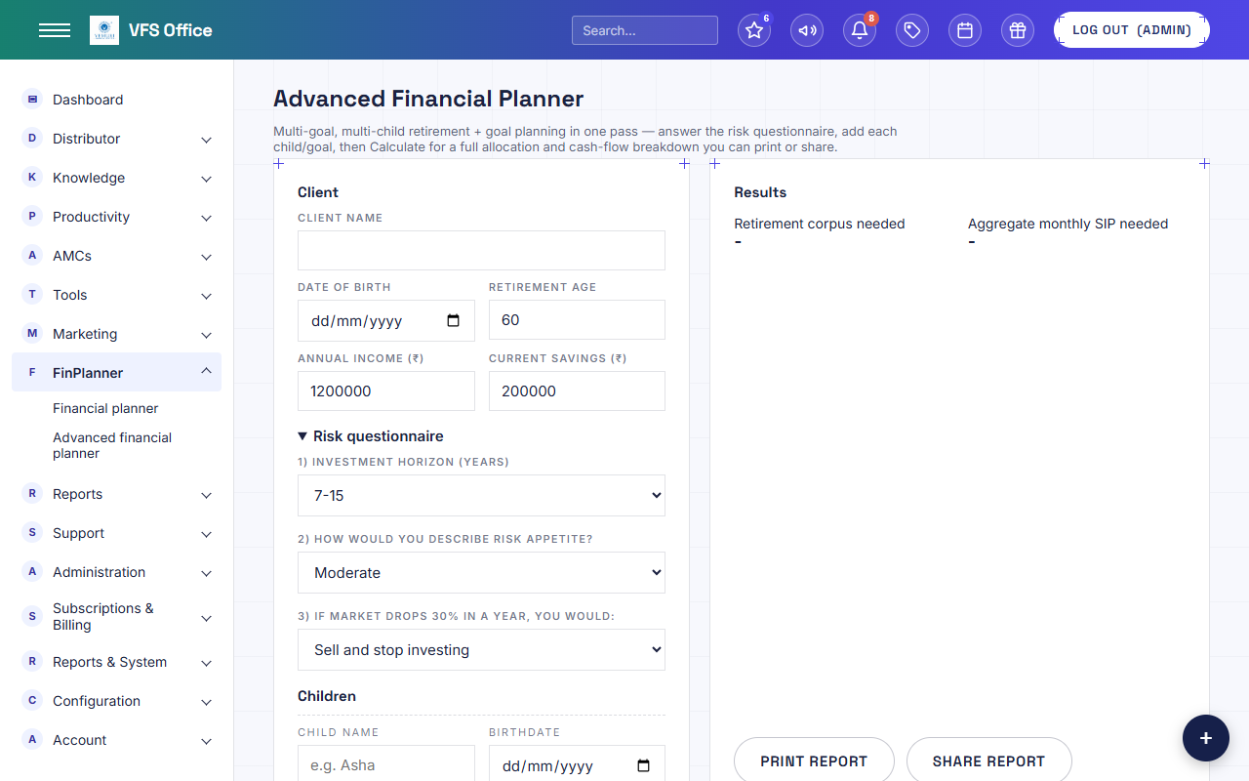Screen dimensions: 1249x781
Task: Collapse the FinPlanner menu chevron
Action: [x=206, y=371]
